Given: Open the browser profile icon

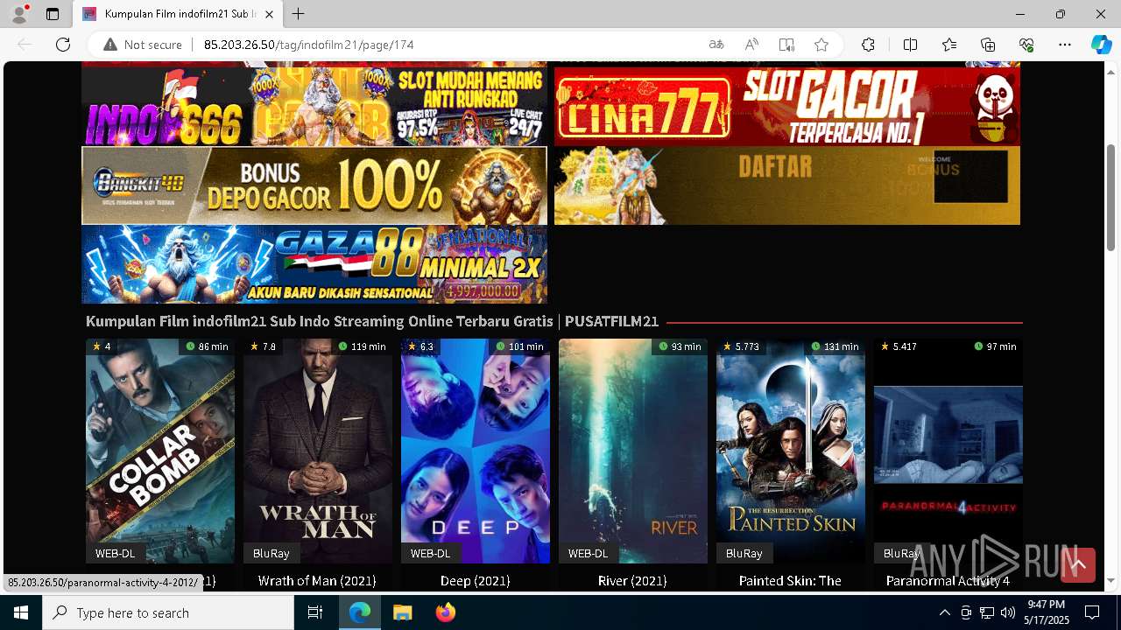Looking at the screenshot, I should click(19, 14).
